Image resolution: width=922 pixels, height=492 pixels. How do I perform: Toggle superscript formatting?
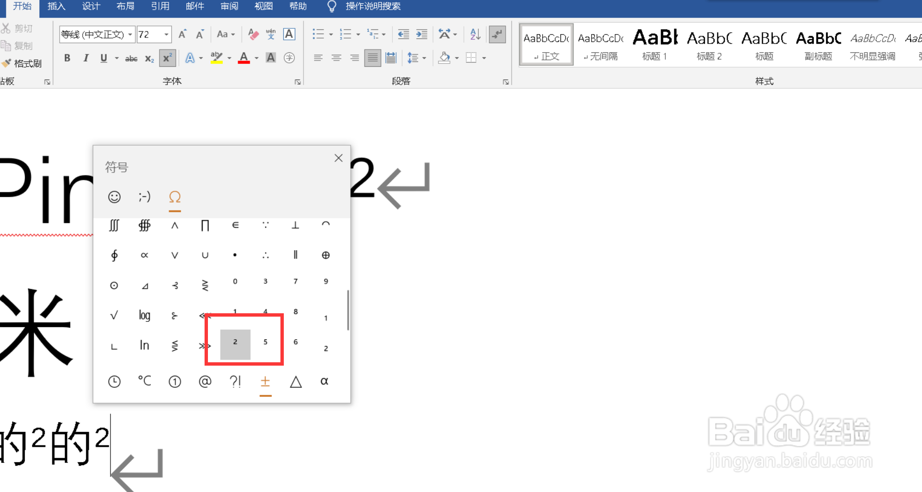click(167, 58)
